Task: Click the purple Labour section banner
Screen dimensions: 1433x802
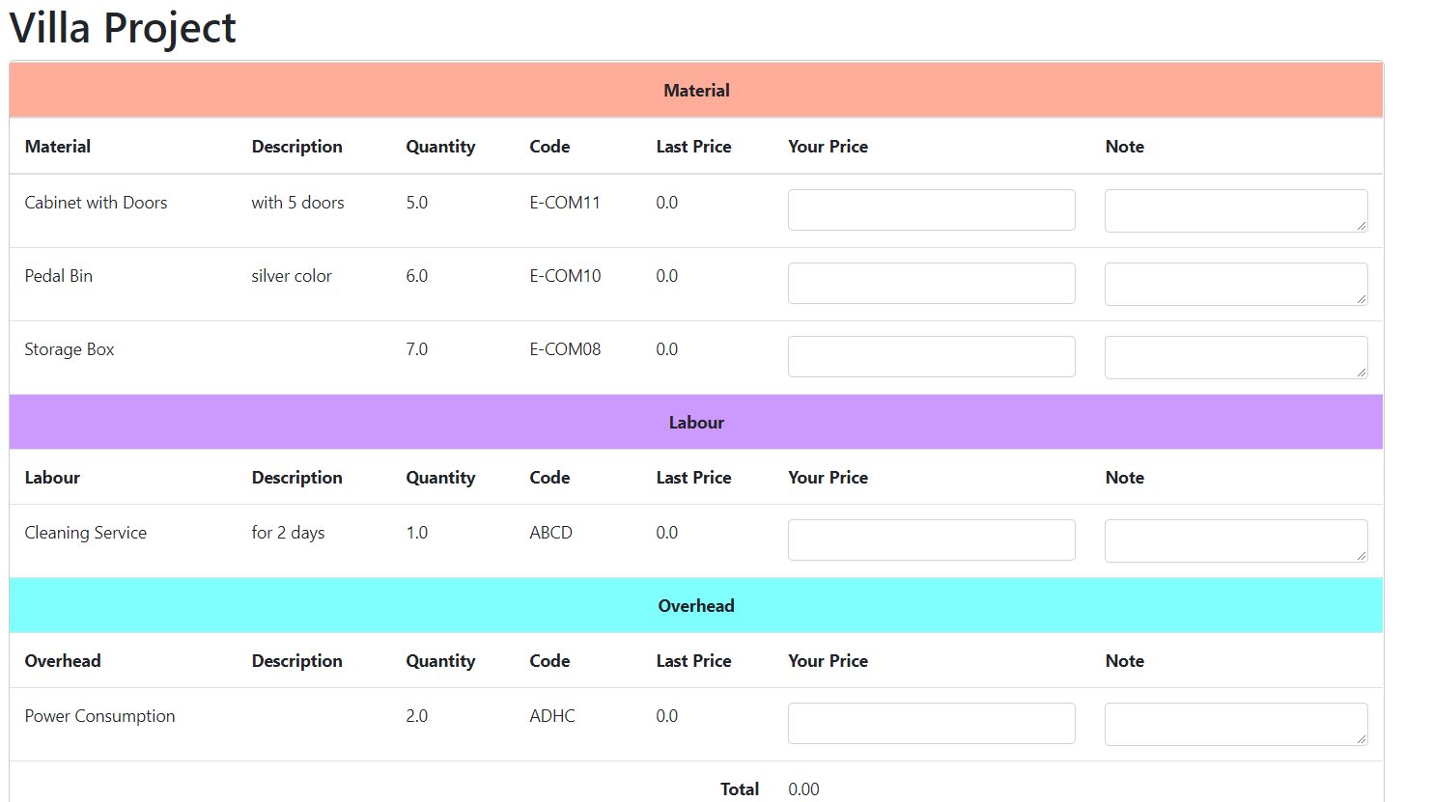Action: [695, 423]
